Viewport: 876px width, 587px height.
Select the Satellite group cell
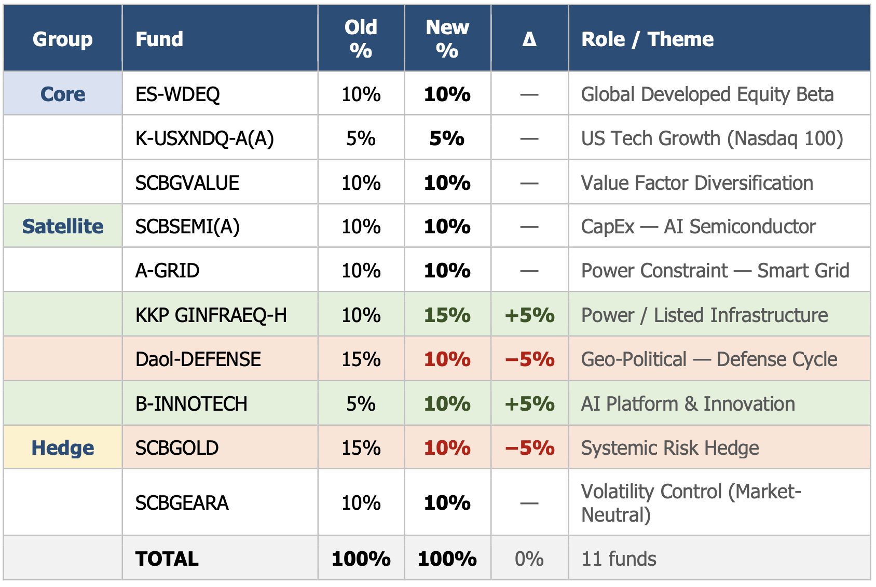pyautogui.click(x=63, y=226)
